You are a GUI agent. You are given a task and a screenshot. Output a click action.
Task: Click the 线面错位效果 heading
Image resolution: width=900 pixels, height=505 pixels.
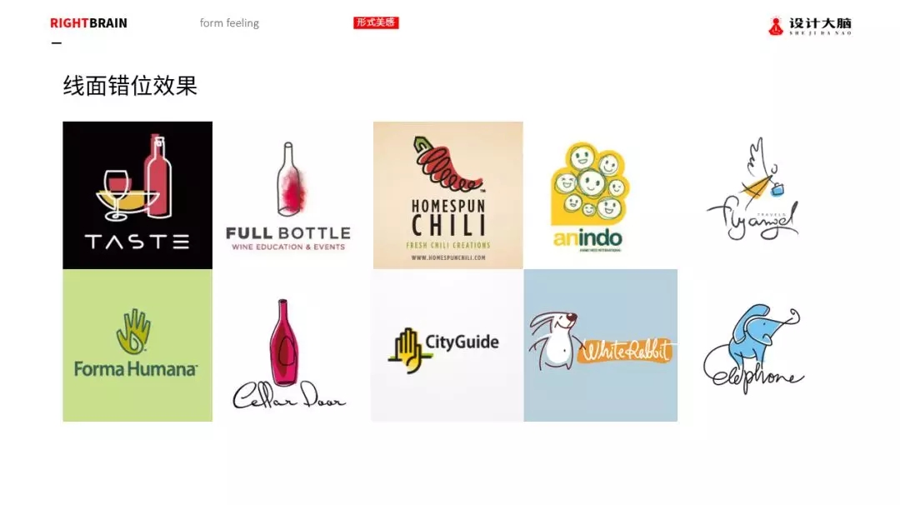[130, 86]
